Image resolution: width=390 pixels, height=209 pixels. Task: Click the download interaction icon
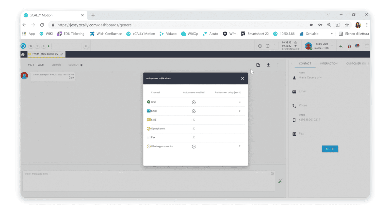coord(268,65)
